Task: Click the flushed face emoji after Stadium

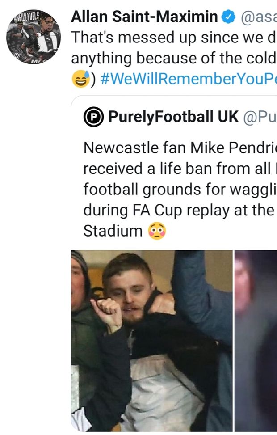Action: (156, 232)
